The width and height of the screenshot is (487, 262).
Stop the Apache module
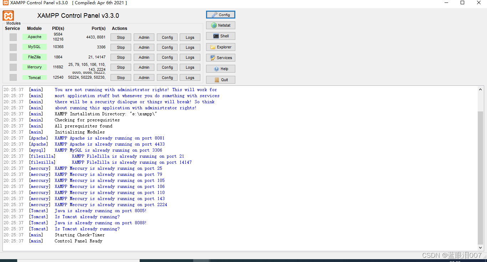[121, 37]
